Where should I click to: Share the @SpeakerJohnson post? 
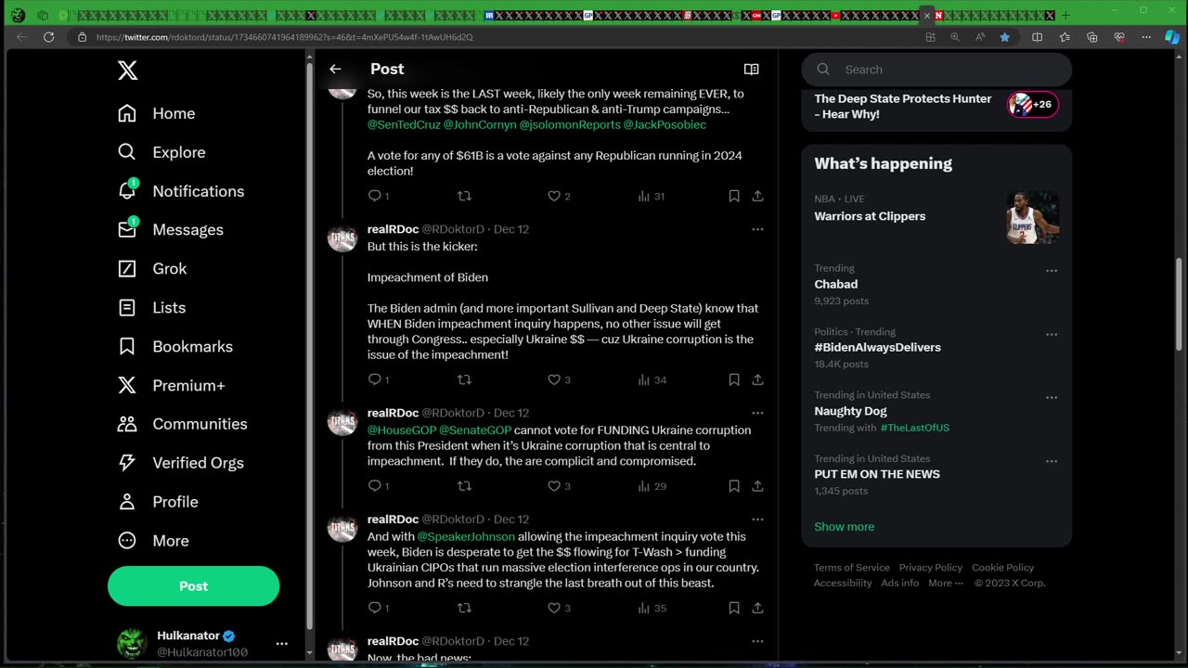[757, 609]
